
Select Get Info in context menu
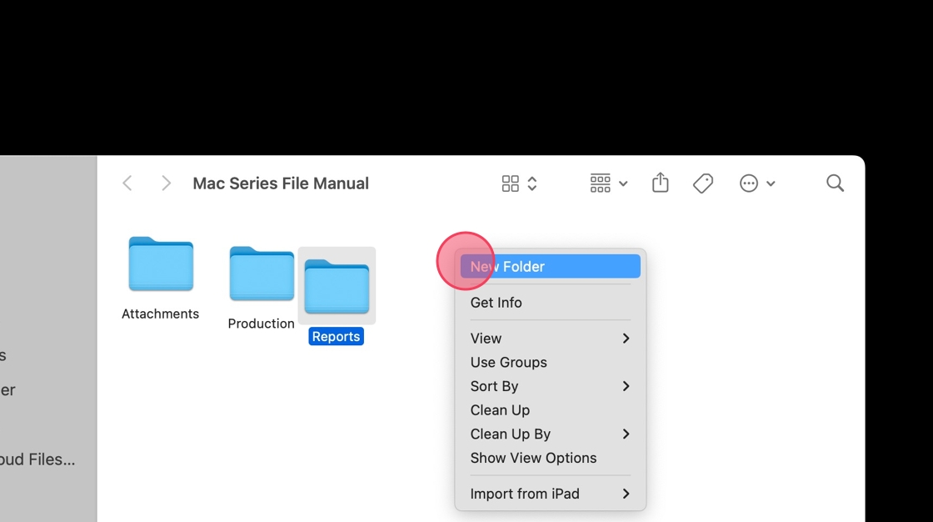496,303
